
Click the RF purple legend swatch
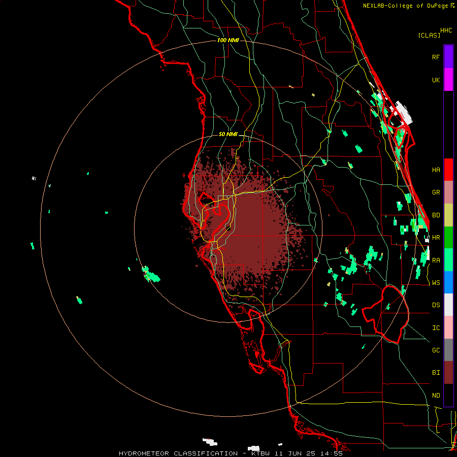pyautogui.click(x=448, y=57)
